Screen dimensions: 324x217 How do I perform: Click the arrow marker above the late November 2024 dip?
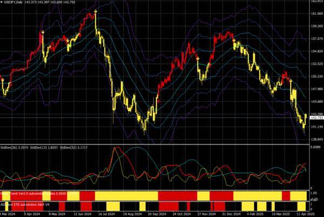[198, 58]
